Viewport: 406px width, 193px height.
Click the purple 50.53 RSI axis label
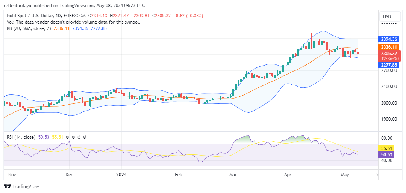click(x=386, y=155)
